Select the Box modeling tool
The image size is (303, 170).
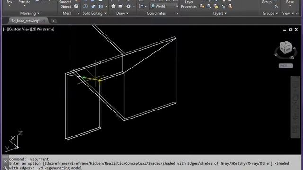click(9, 2)
